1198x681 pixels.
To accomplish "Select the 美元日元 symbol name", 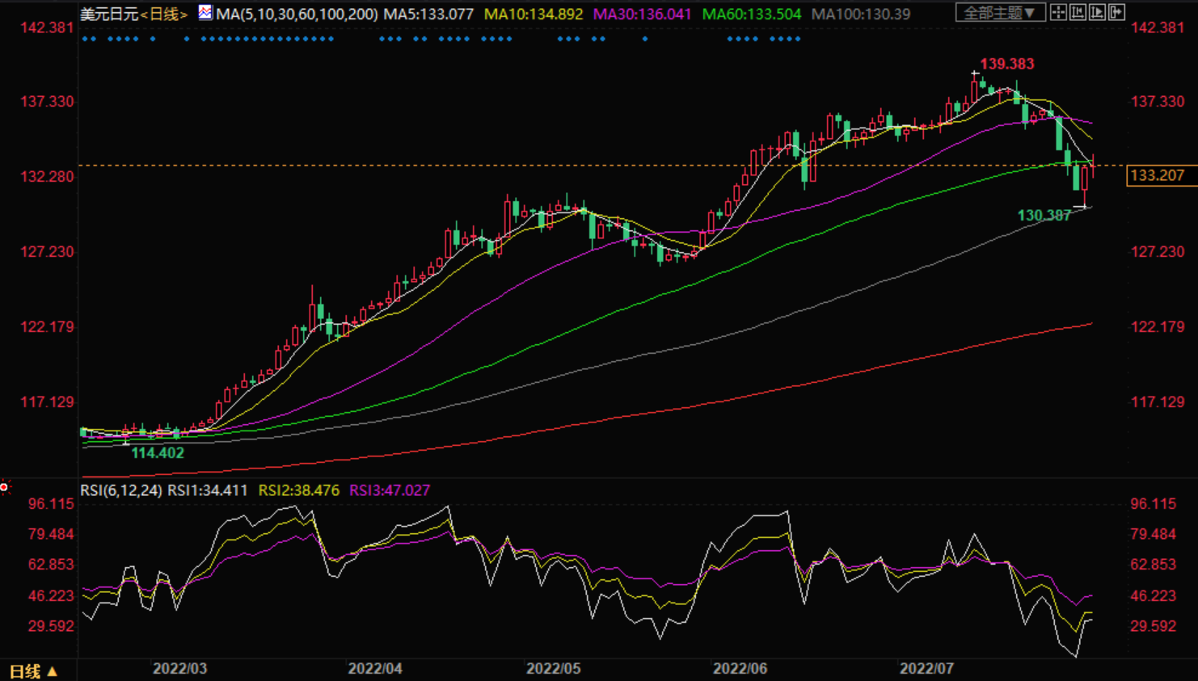I will pos(109,14).
